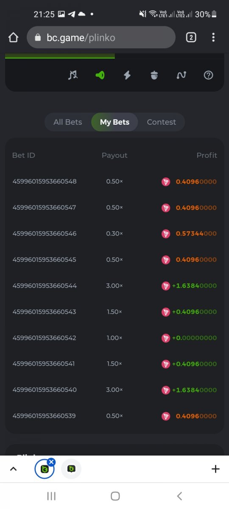Open bet ID 45996015953660548
Image resolution: width=229 pixels, height=509 pixels.
pyautogui.click(x=45, y=182)
